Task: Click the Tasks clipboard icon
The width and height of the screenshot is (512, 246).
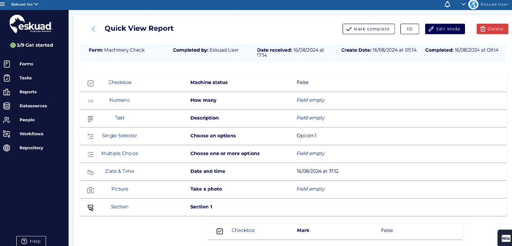Action: [x=6, y=78]
